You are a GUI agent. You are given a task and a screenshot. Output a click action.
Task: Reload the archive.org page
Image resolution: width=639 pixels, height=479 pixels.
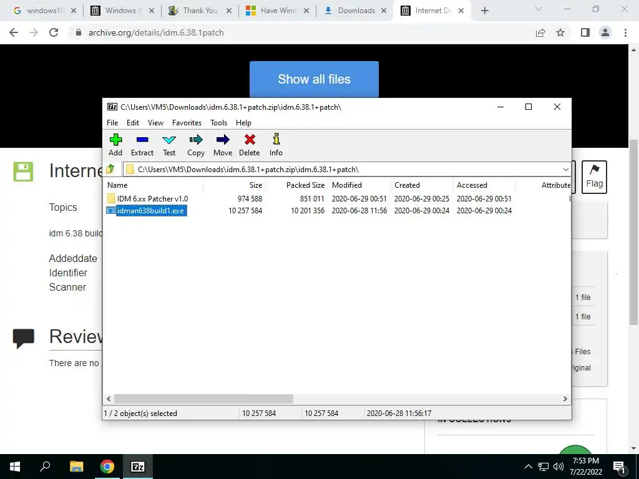54,32
